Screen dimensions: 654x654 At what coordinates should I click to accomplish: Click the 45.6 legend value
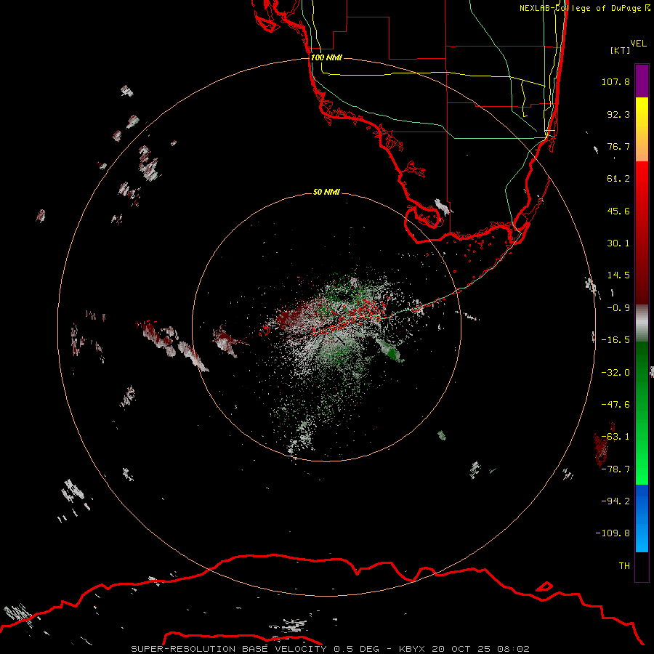(x=618, y=211)
